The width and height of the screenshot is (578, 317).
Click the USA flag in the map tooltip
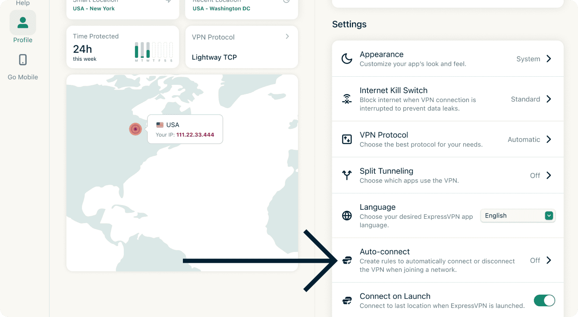click(160, 125)
